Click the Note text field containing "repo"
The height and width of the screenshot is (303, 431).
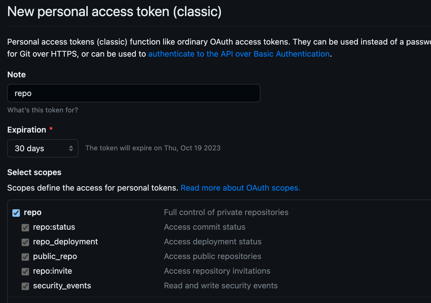pyautogui.click(x=134, y=93)
